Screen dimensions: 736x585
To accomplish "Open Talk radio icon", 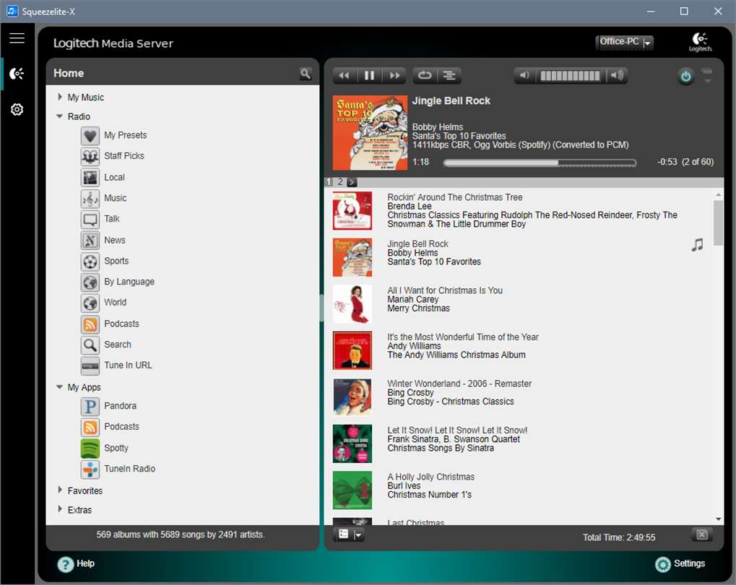I will [x=90, y=220].
